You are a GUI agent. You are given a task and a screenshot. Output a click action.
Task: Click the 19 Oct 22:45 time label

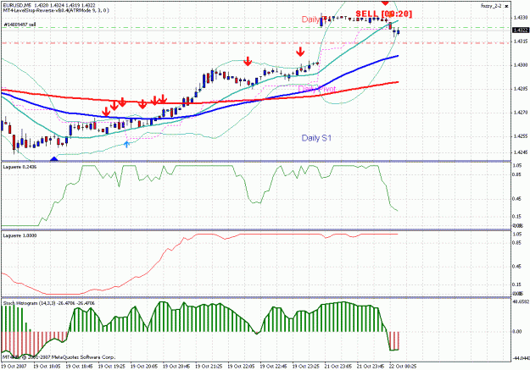(x=273, y=366)
